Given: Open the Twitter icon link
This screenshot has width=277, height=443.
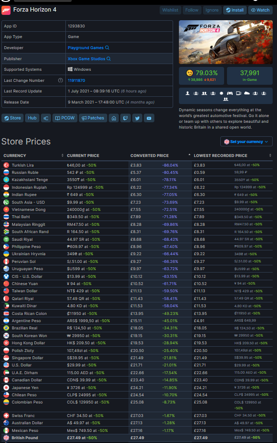Looking at the screenshot, I should 138,118.
